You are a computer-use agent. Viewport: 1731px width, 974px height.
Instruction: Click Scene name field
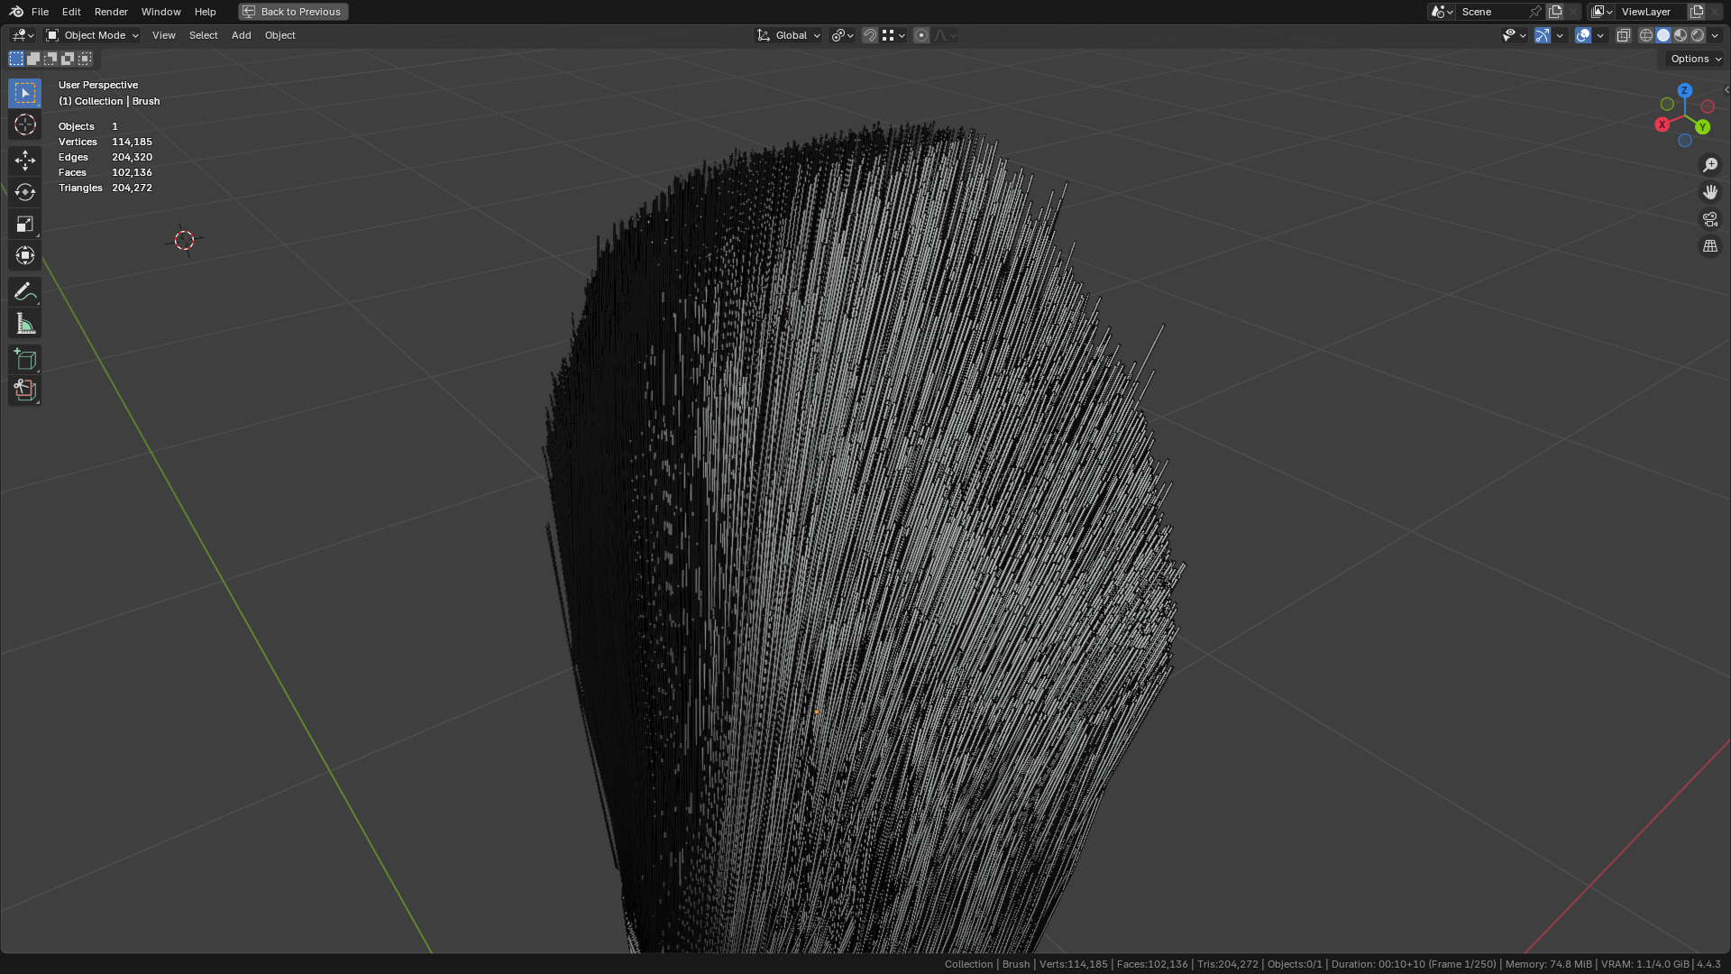point(1492,12)
